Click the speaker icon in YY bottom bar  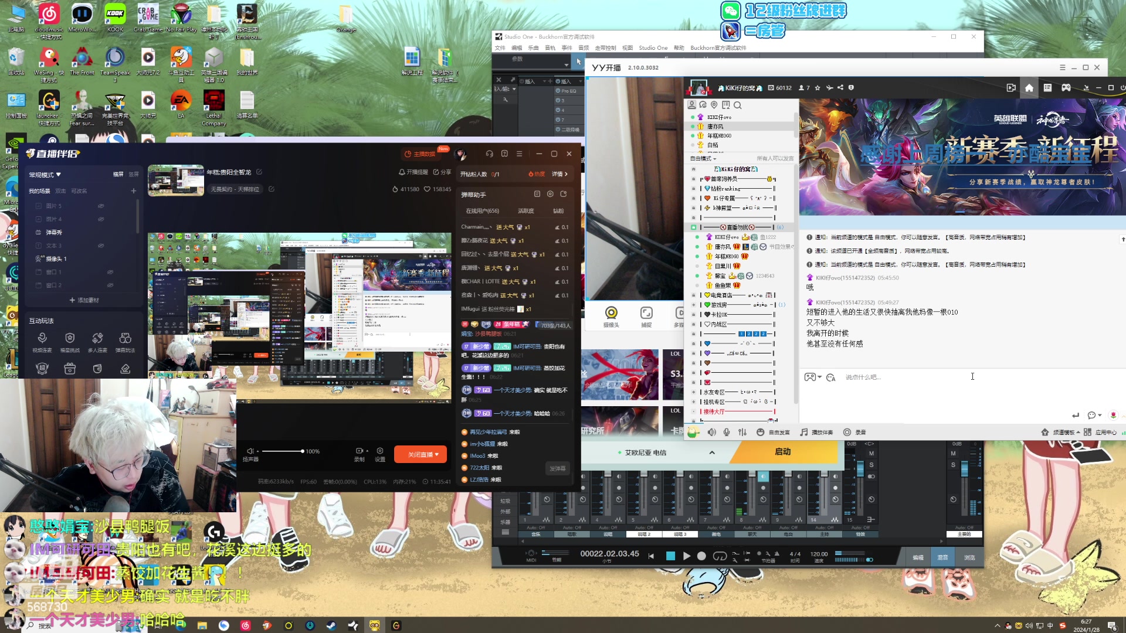[711, 432]
